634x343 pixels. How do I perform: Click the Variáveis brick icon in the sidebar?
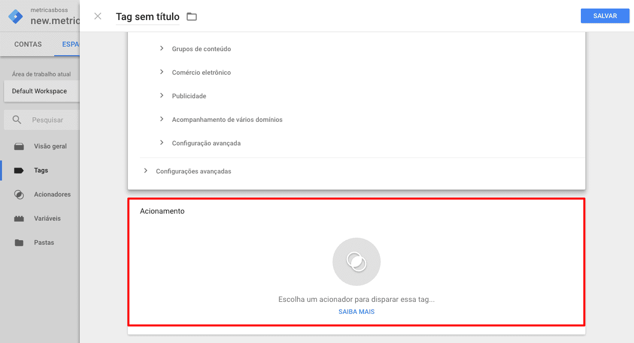19,219
